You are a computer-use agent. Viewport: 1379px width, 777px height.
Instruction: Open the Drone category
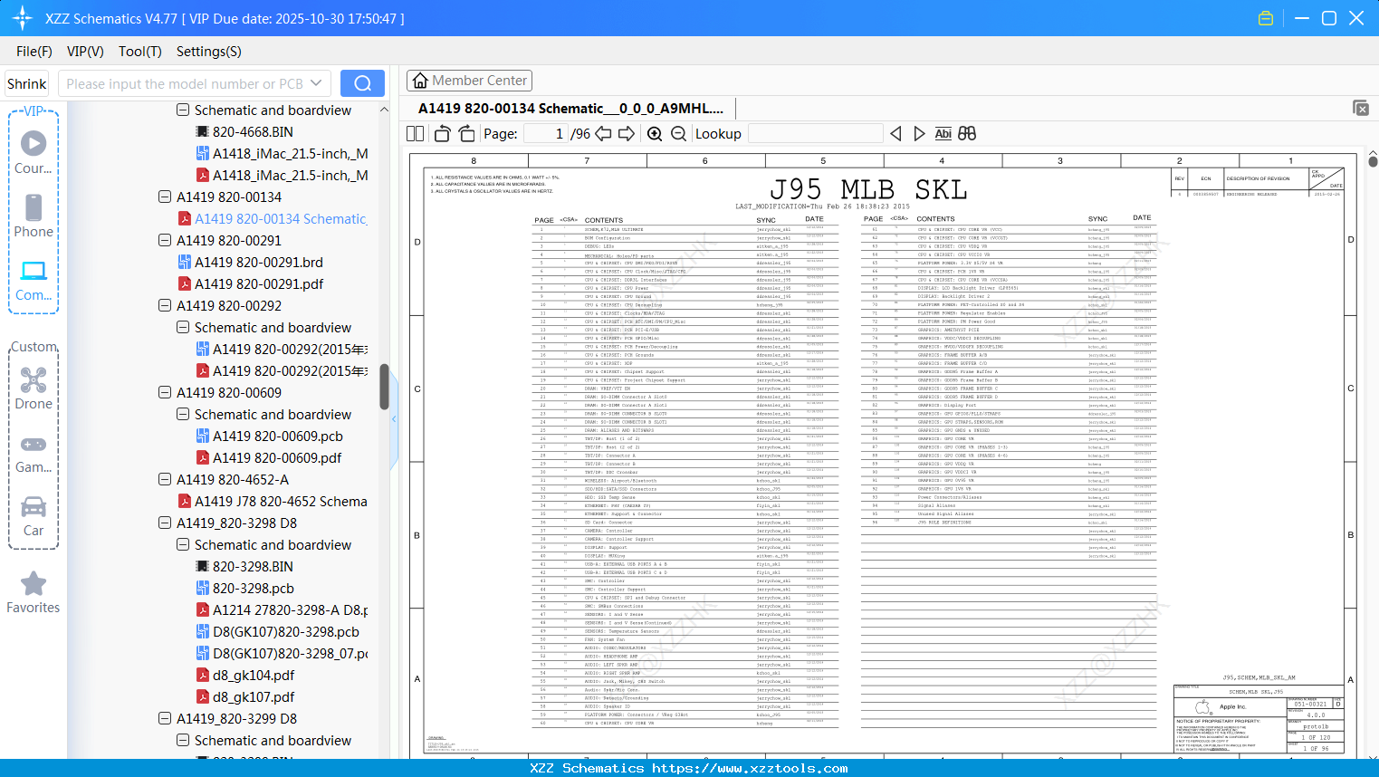34,388
